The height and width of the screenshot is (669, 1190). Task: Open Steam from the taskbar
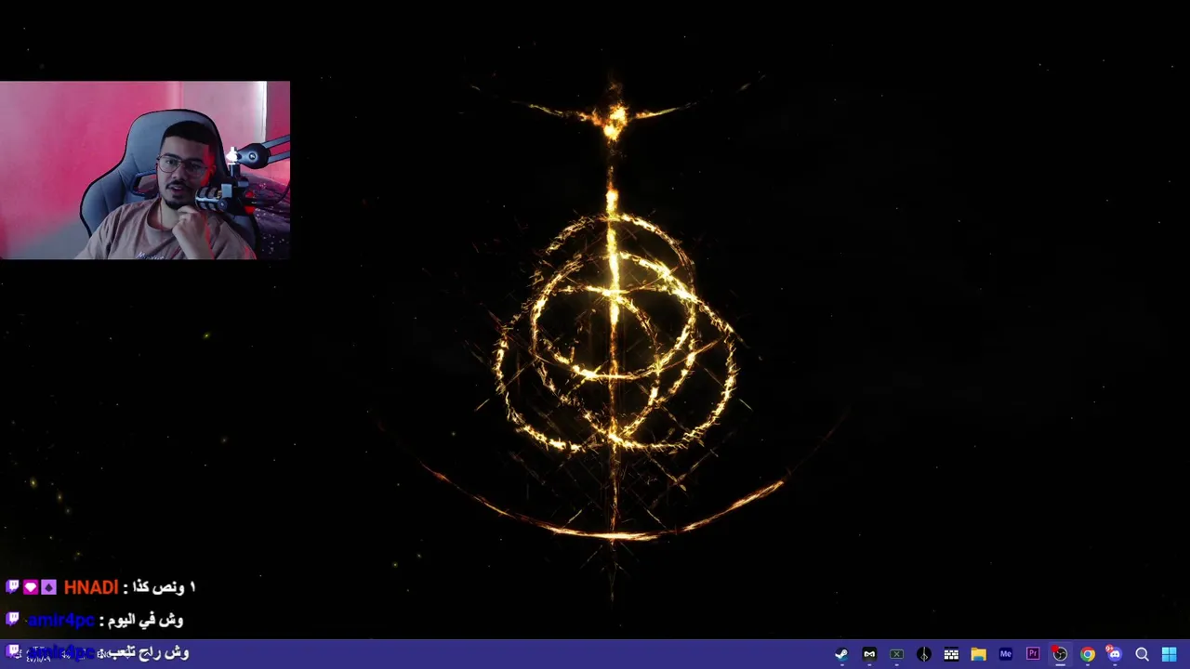point(841,654)
